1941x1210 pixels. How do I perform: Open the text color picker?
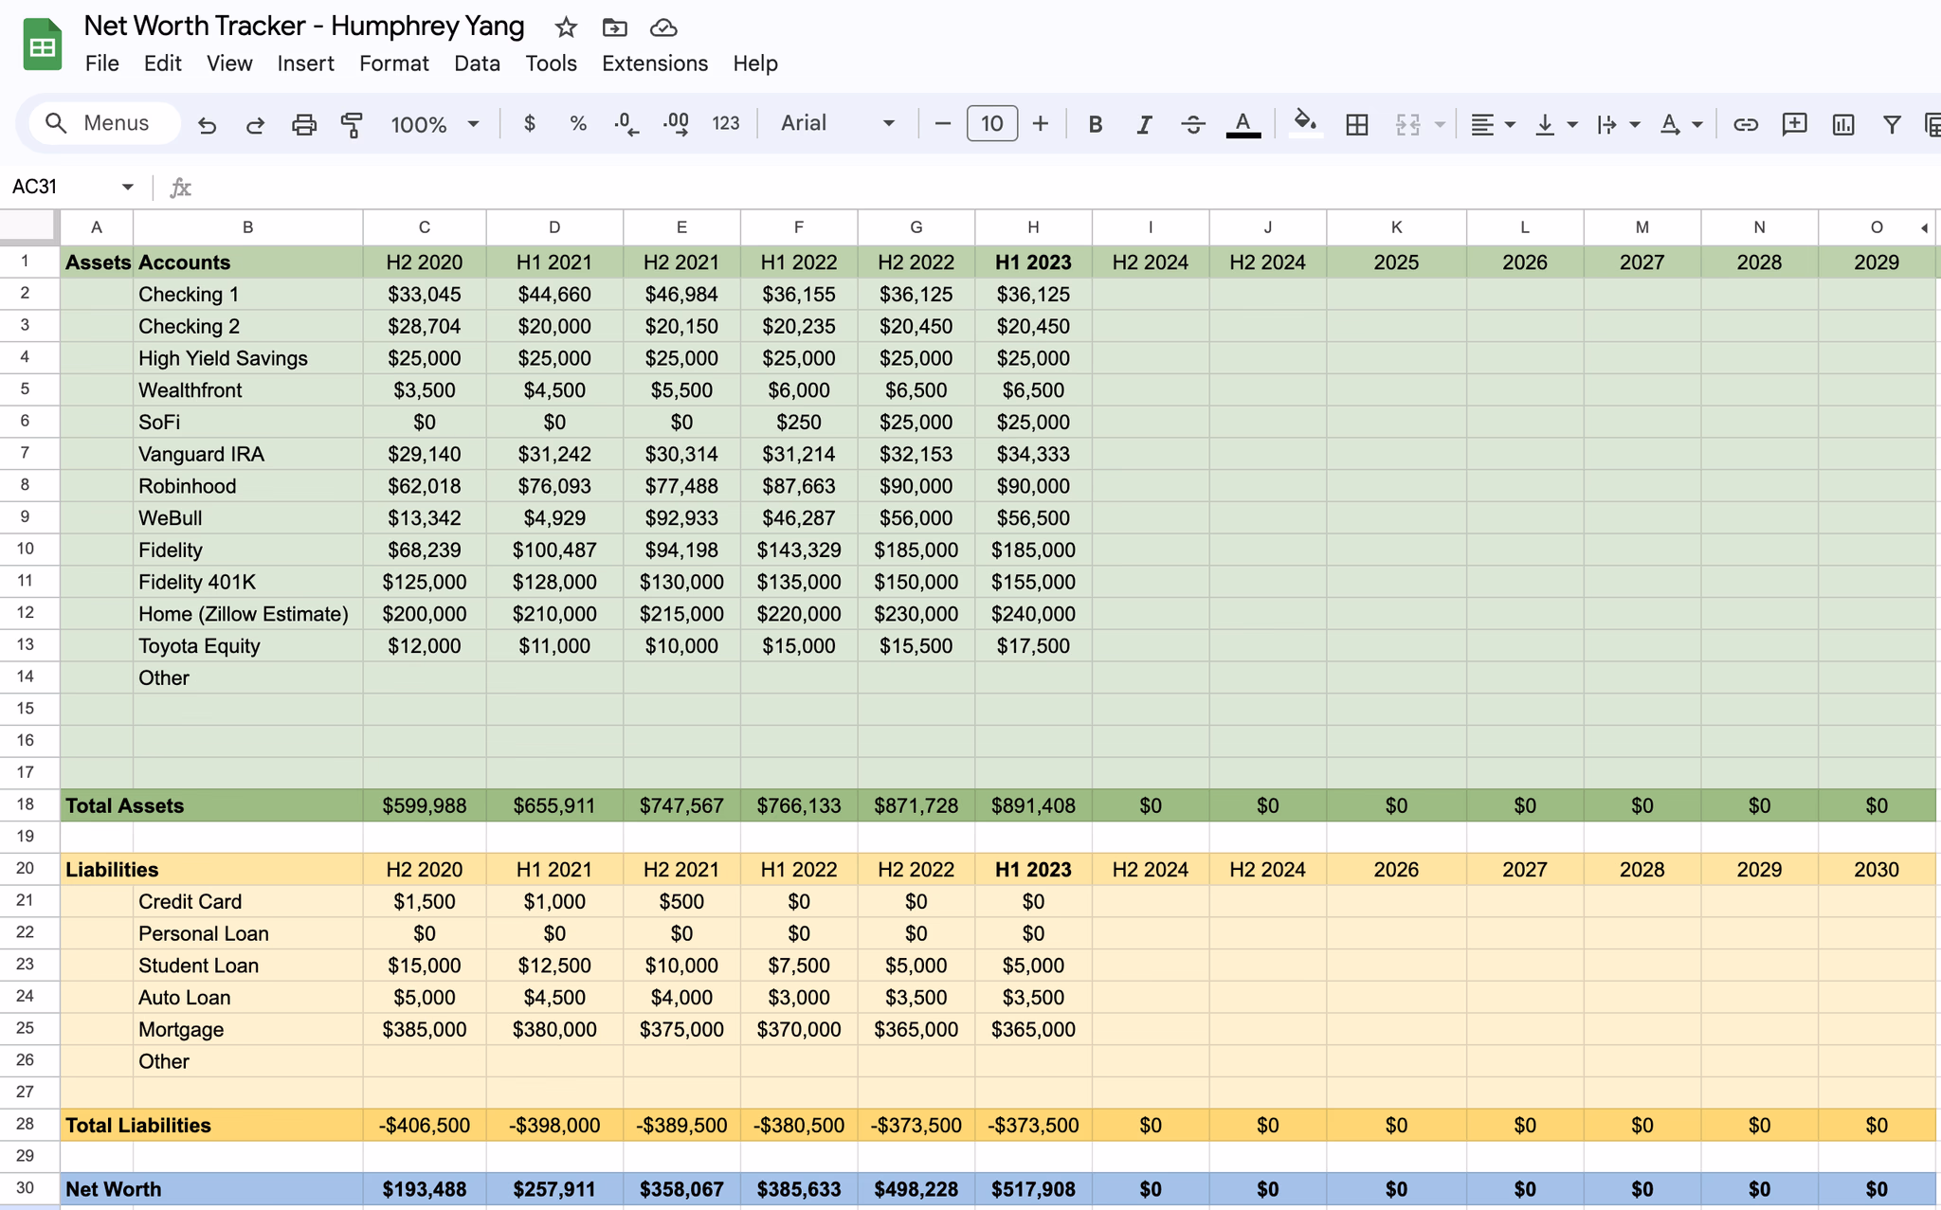[1243, 124]
